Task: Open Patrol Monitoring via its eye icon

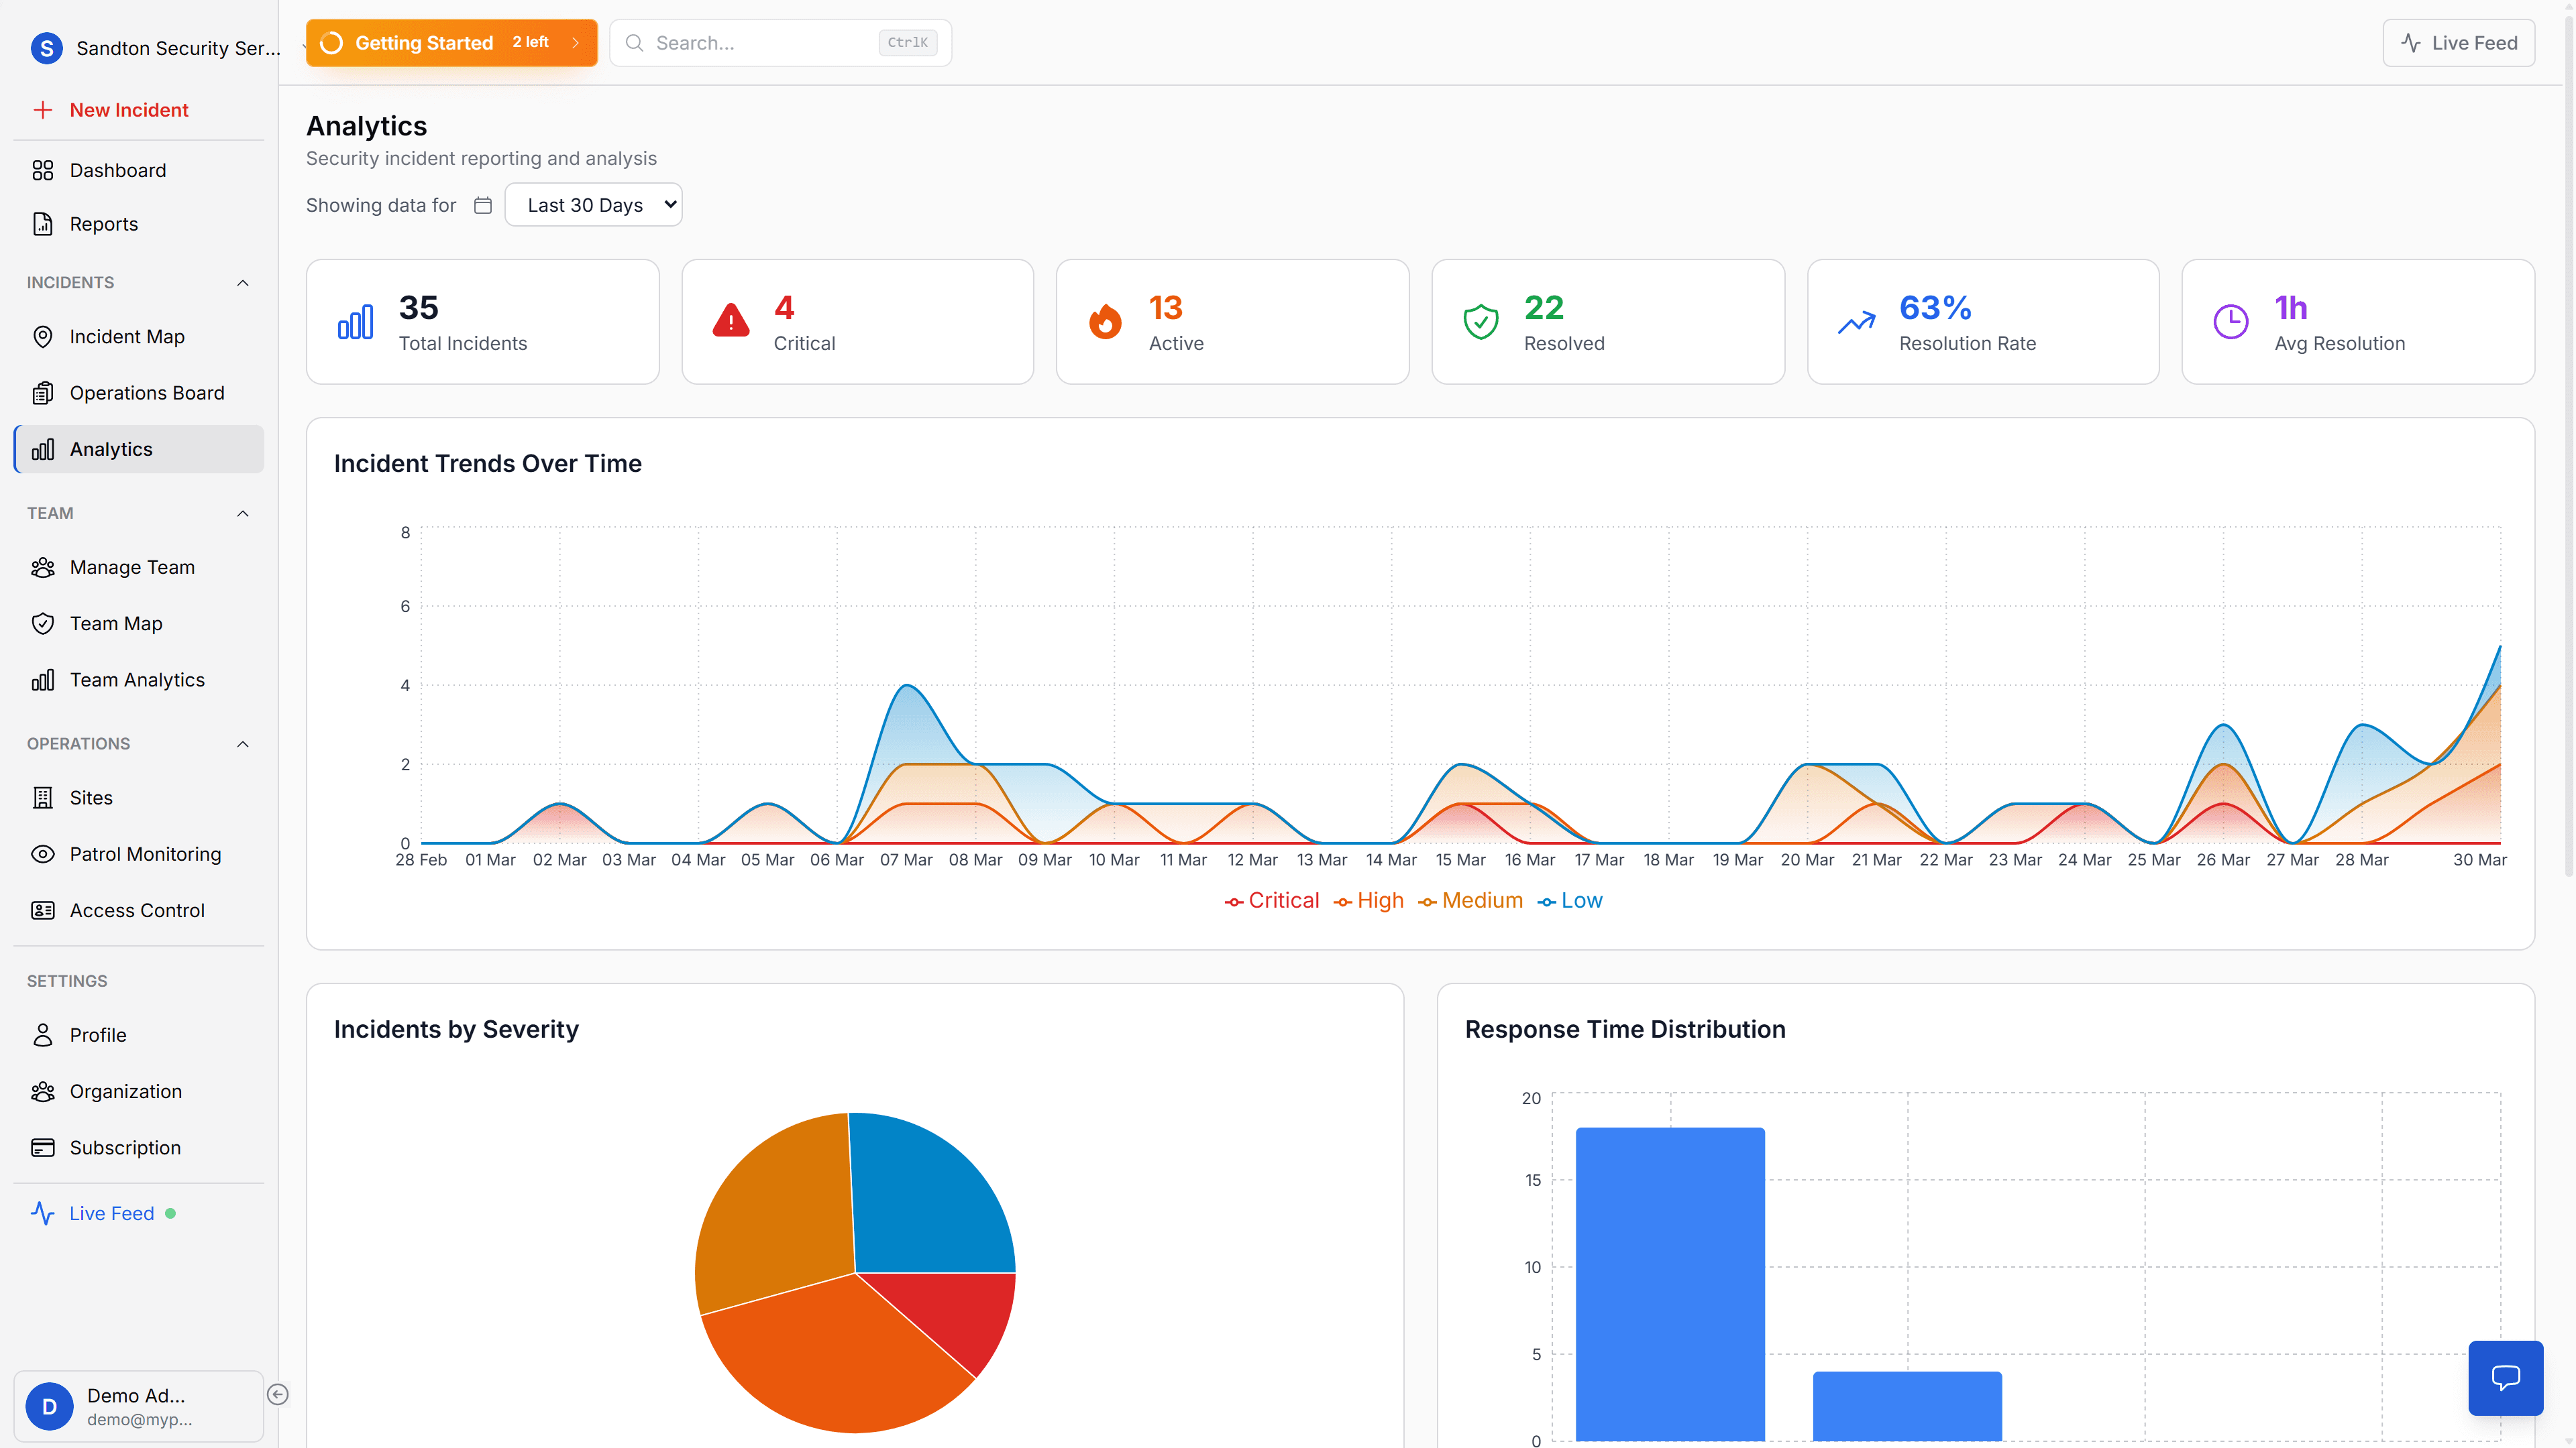Action: [43, 853]
